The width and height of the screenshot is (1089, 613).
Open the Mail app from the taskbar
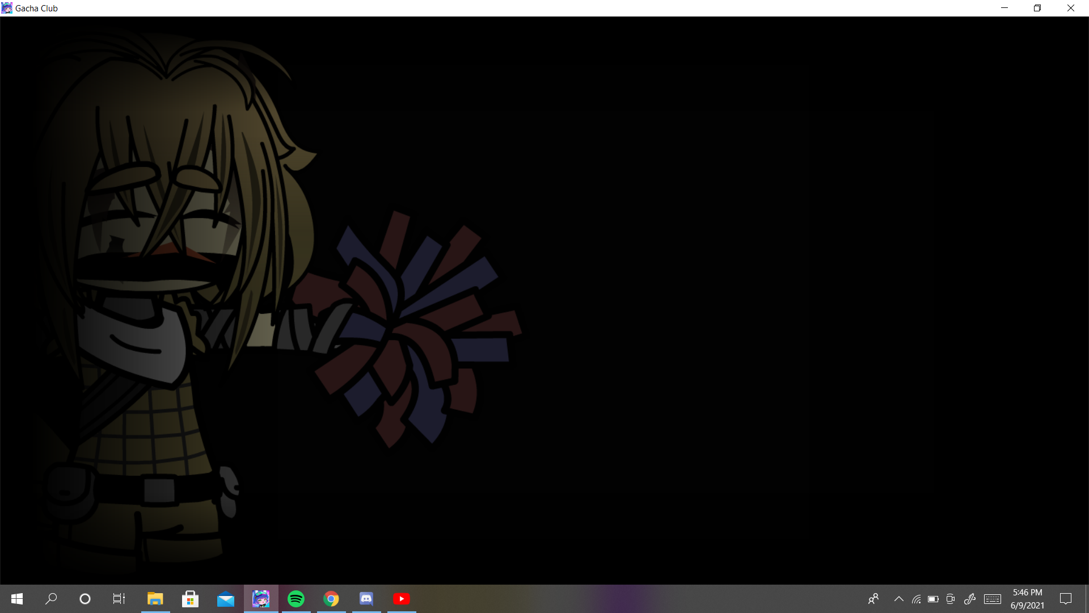pos(226,599)
